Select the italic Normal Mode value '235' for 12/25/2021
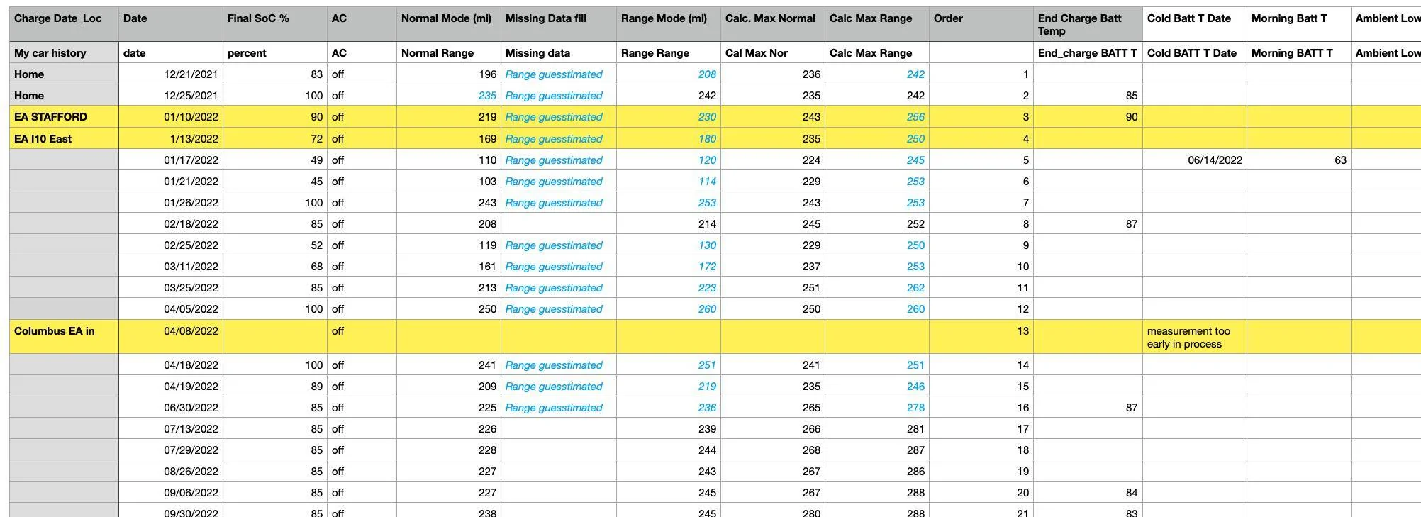This screenshot has width=1421, height=517. [x=448, y=95]
